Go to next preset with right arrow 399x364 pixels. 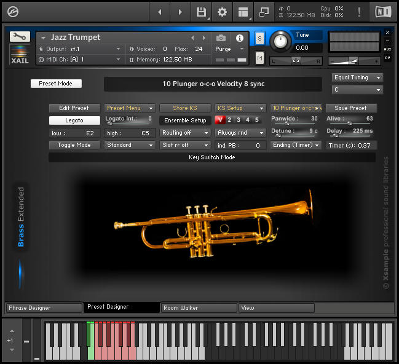180,12
